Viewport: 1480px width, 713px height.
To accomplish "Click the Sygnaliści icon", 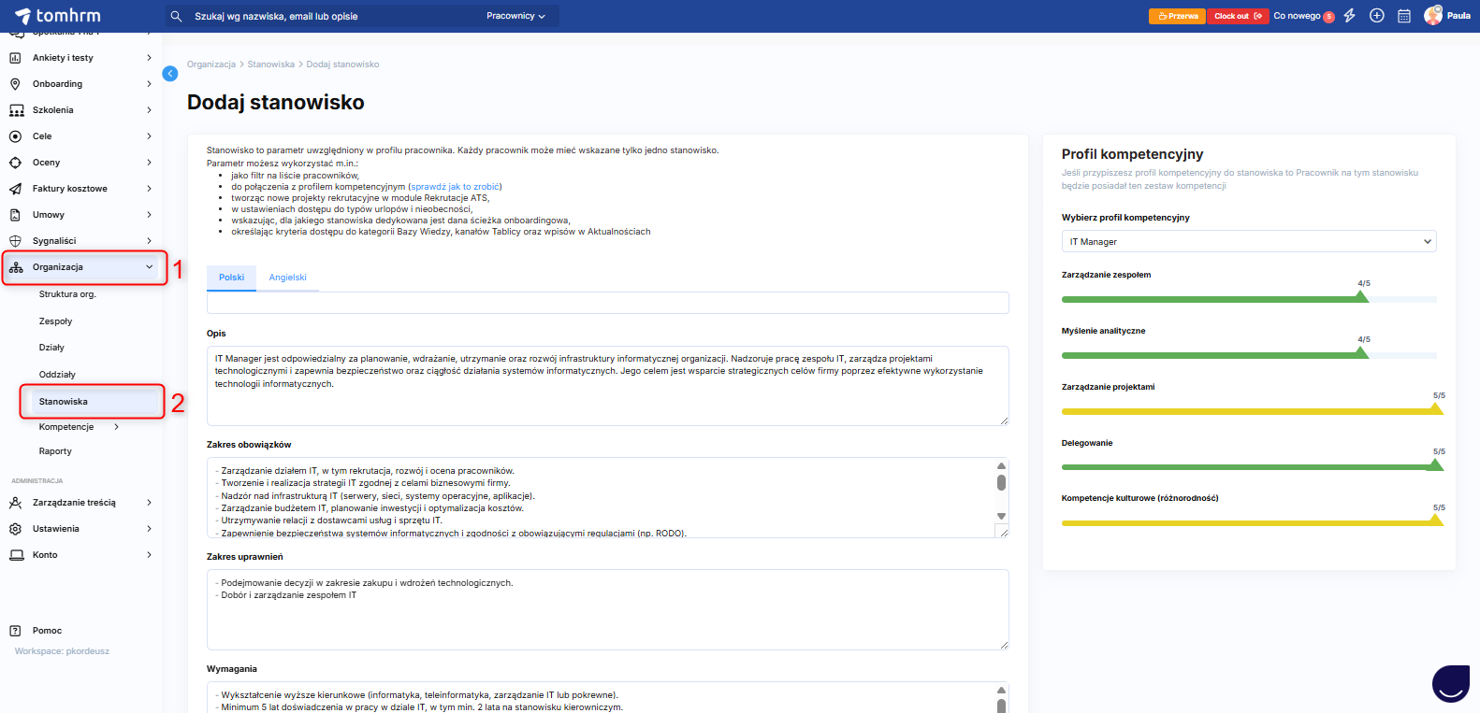I will (15, 241).
